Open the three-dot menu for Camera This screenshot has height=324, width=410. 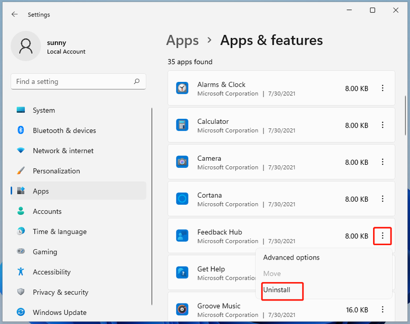point(382,162)
